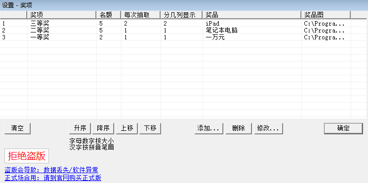Open the 添加... dialog
Viewport: 368px width, 183px height.
208,128
